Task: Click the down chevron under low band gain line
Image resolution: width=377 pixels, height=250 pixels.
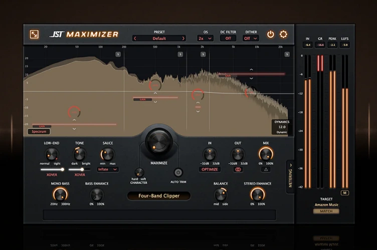Action: coord(74,129)
